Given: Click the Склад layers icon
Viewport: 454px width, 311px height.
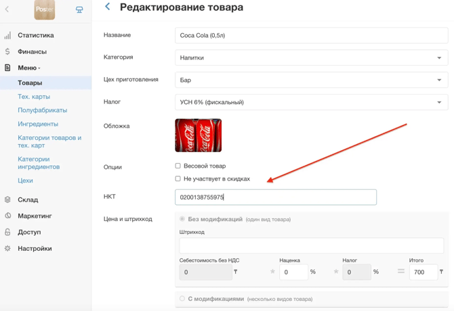Looking at the screenshot, I should pyautogui.click(x=7, y=200).
